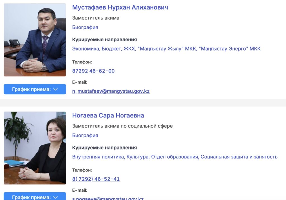
Task: Click the s.nogaeva email link
Action: [x=108, y=198]
